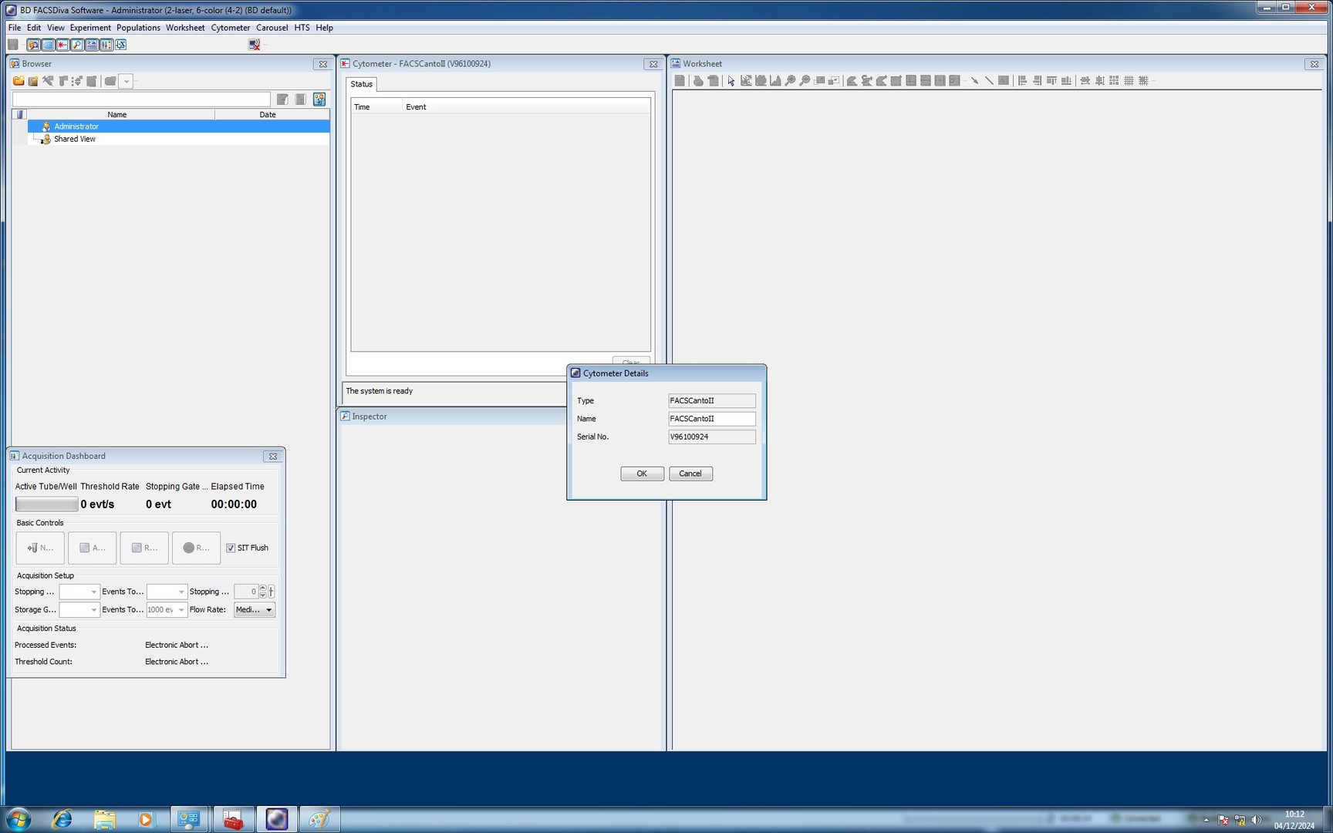Viewport: 1333px width, 833px height.
Task: Click the Next Tube button in Basic Controls
Action: coord(40,548)
